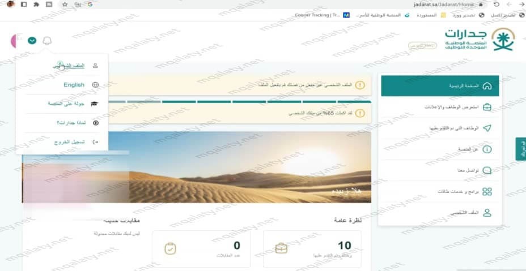The width and height of the screenshot is (526, 271).
Task: Click the person icon in sidebar
Action: click(x=487, y=213)
